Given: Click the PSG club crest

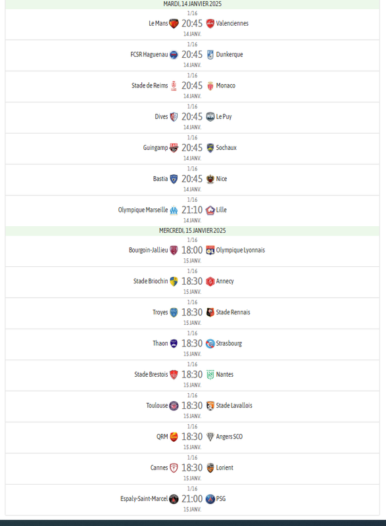Looking at the screenshot, I should [210, 499].
